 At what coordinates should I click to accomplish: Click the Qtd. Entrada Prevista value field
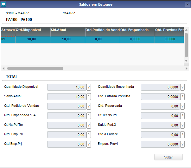[161, 97]
